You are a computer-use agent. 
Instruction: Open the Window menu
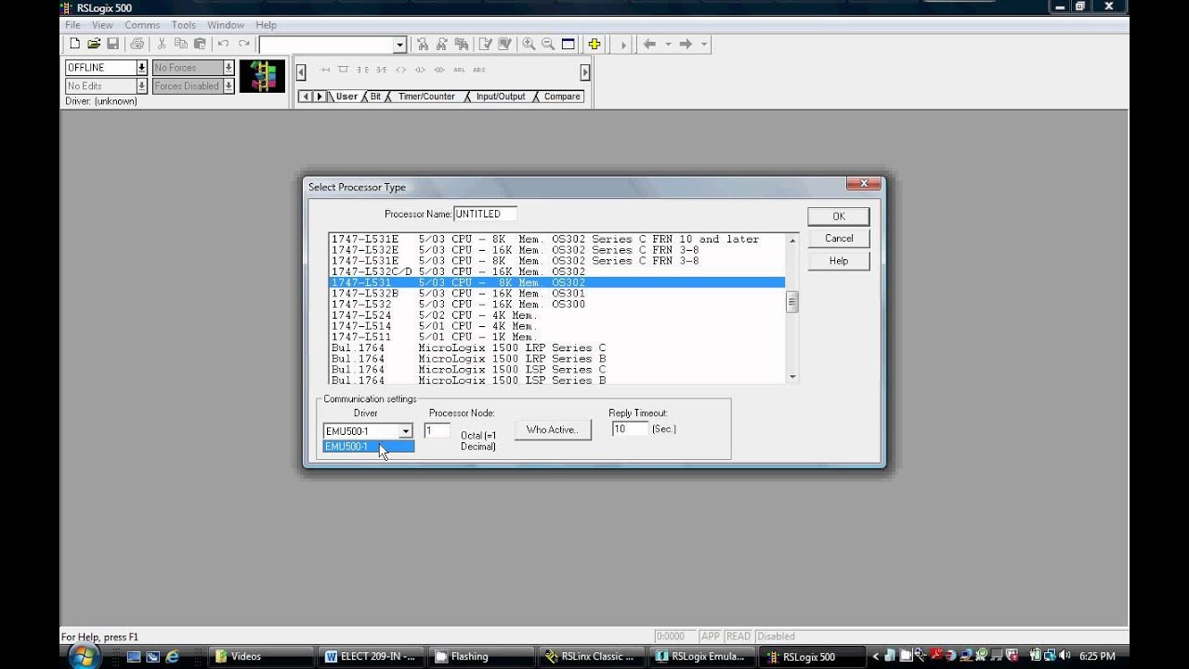pos(226,25)
